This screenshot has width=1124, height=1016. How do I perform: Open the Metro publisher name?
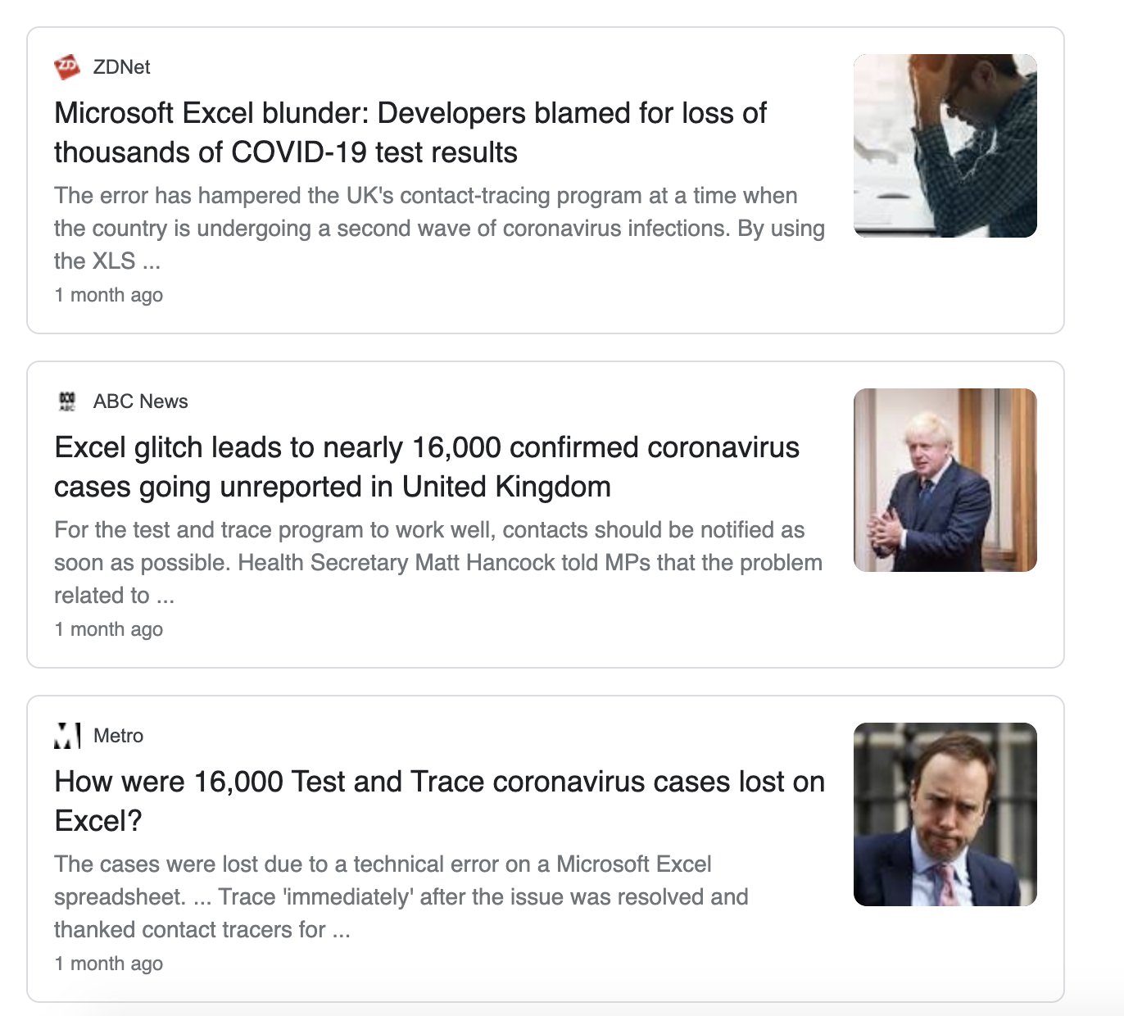coord(118,736)
